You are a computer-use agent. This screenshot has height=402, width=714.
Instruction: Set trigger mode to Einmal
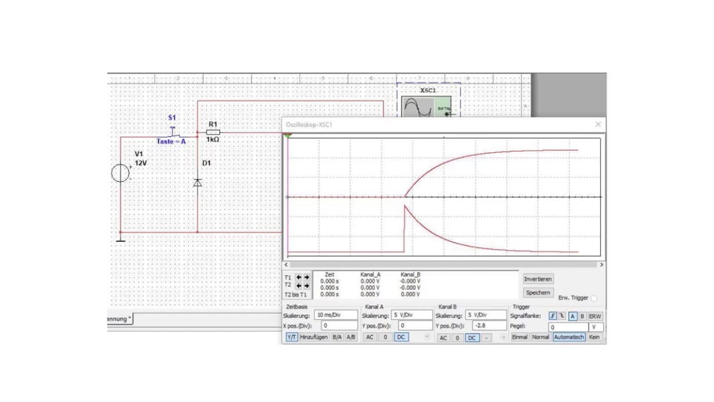520,337
